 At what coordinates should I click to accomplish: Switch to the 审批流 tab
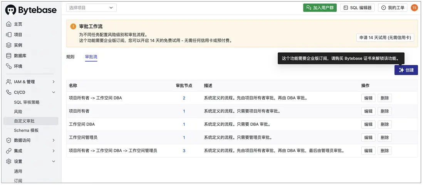point(91,57)
